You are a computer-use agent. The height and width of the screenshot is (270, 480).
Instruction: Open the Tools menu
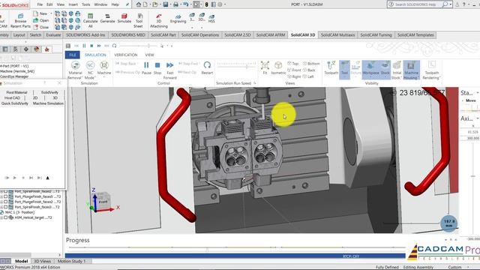(x=86, y=4)
